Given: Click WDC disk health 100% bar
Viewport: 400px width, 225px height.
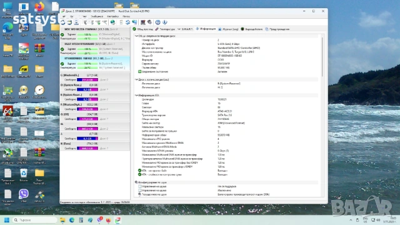Looking at the screenshot, I should 87,34.
